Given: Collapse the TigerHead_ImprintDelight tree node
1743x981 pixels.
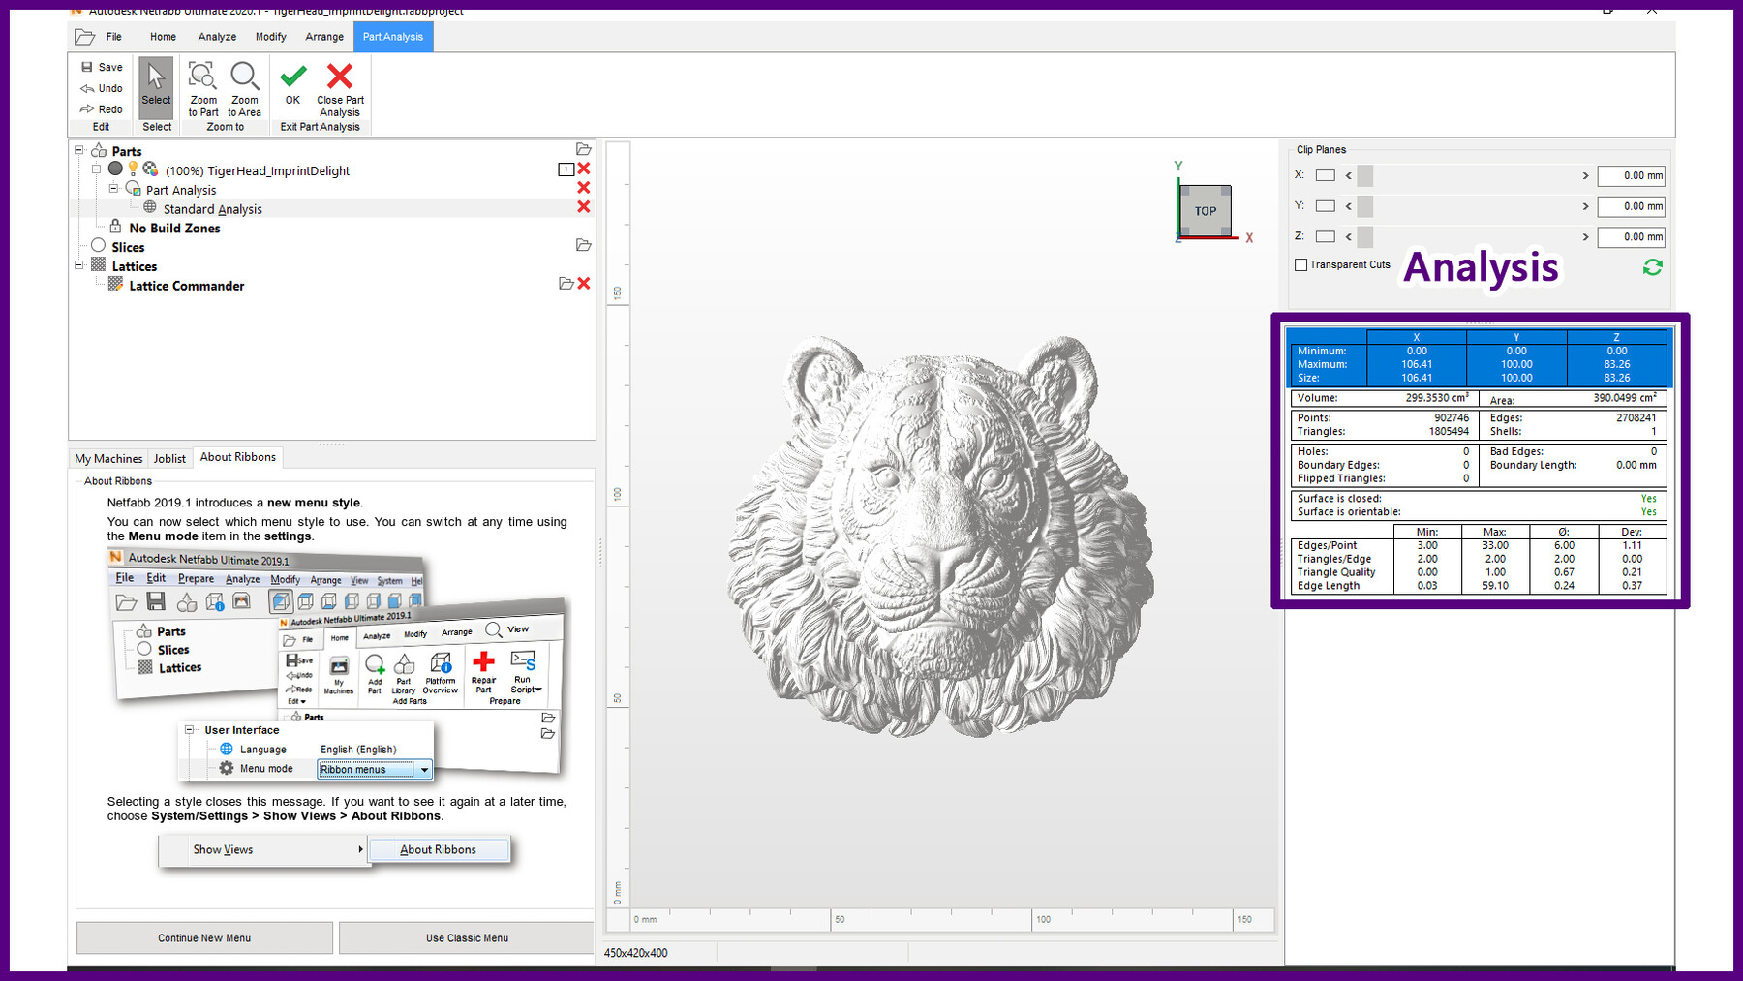Looking at the screenshot, I should coord(97,169).
